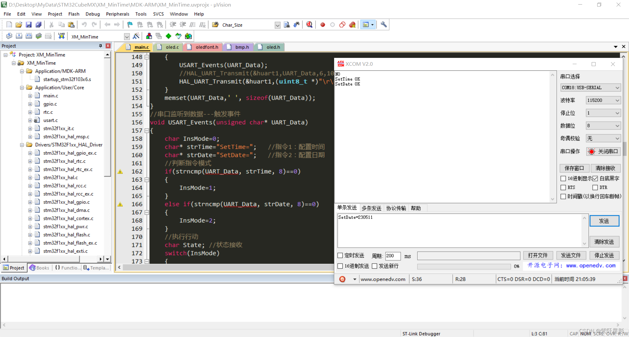Click the warning marker on line 162

pos(120,171)
